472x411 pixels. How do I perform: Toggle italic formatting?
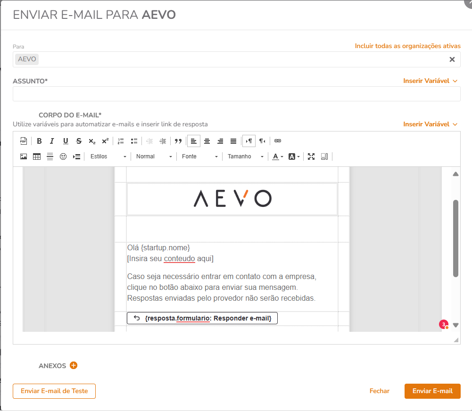pyautogui.click(x=52, y=141)
